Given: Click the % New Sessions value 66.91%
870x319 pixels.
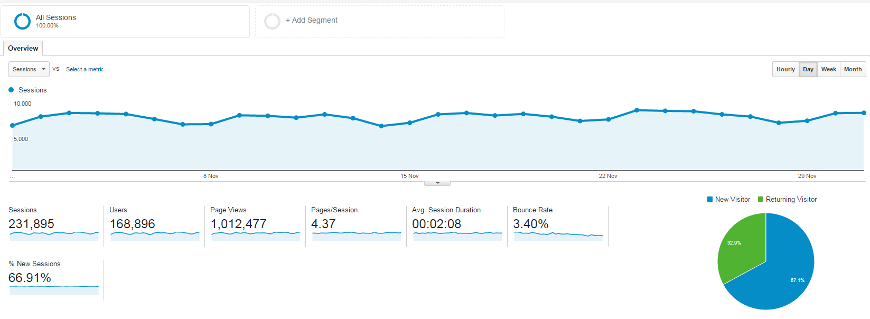Looking at the screenshot, I should [x=30, y=278].
